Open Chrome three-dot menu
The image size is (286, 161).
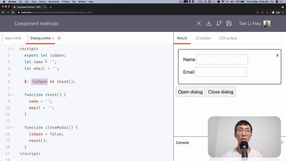tap(283, 13)
